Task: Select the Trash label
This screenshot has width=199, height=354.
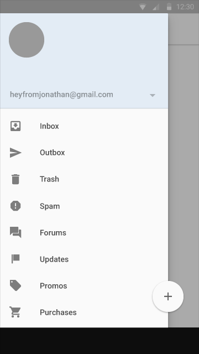Action: click(x=49, y=179)
